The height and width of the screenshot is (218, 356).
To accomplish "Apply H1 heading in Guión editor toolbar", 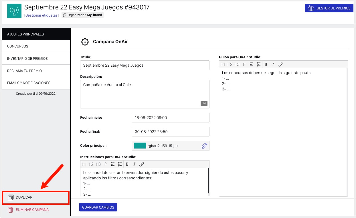I will pos(223,64).
